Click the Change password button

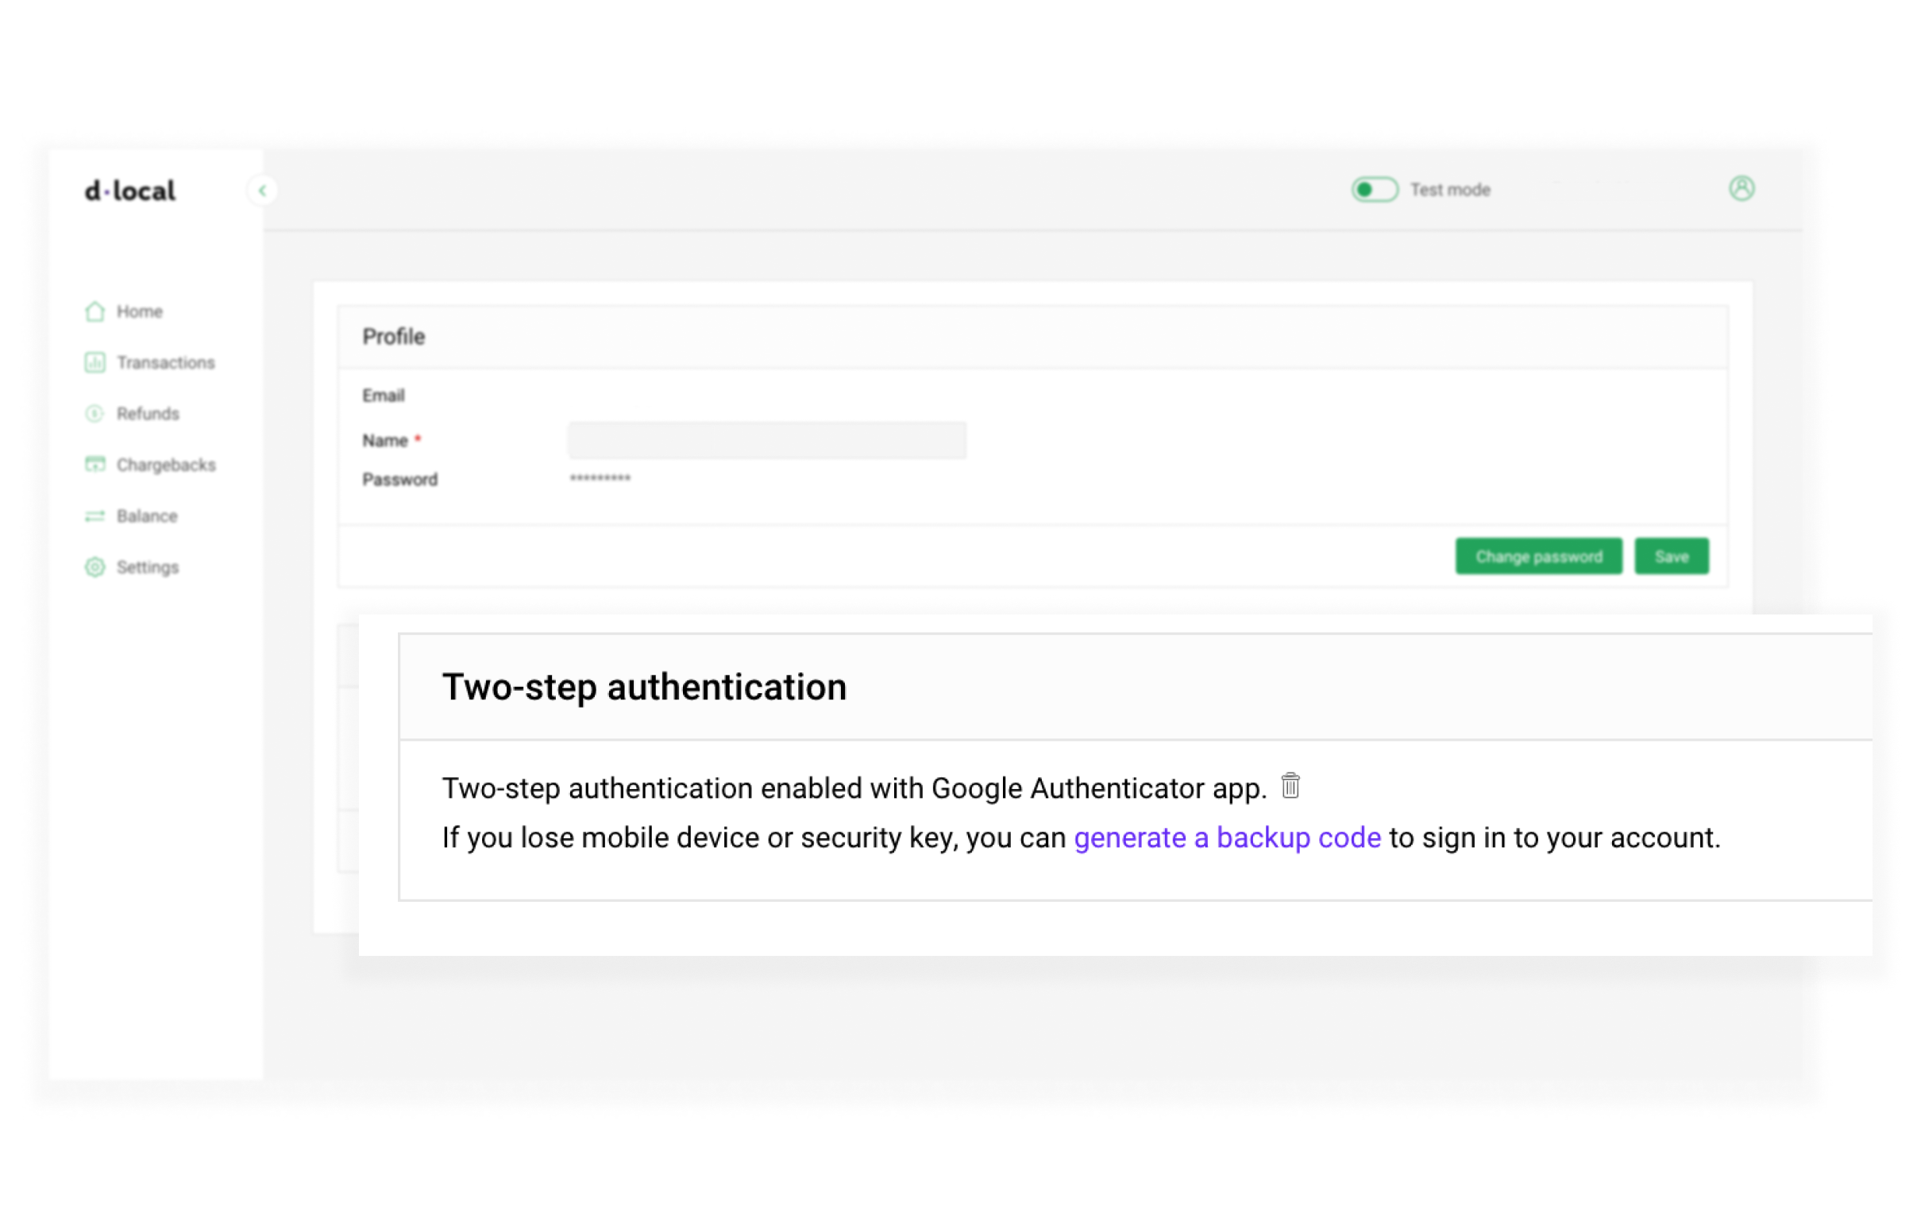1539,557
